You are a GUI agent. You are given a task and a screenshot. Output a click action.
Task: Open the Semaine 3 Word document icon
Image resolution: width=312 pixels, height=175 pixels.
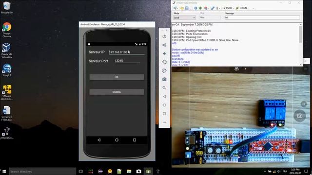point(7,113)
